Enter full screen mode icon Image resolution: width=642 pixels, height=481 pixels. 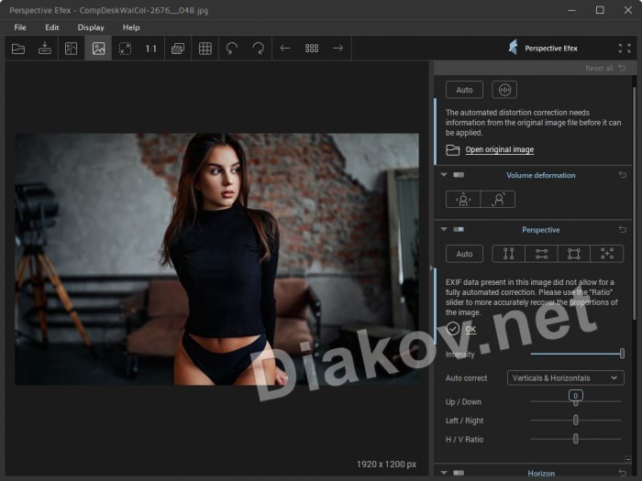click(x=625, y=49)
